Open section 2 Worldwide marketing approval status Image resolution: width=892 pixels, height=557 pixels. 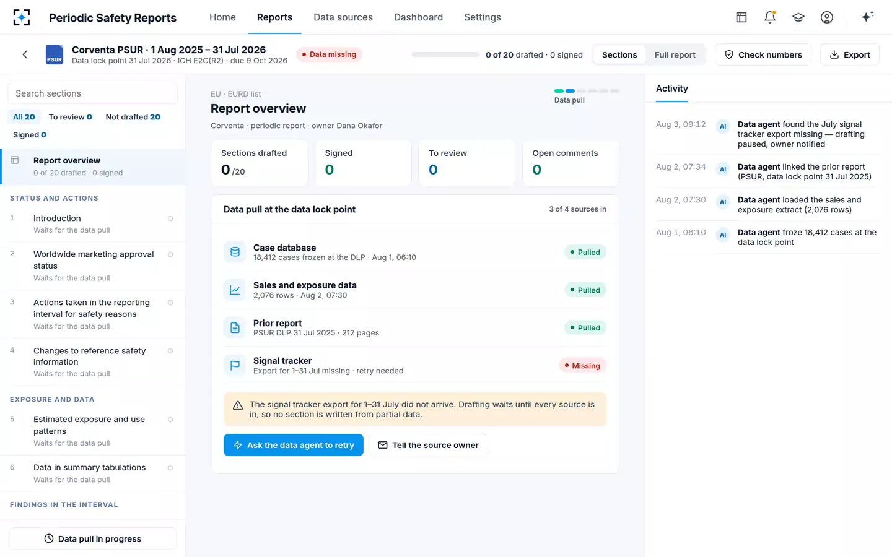[x=93, y=266]
